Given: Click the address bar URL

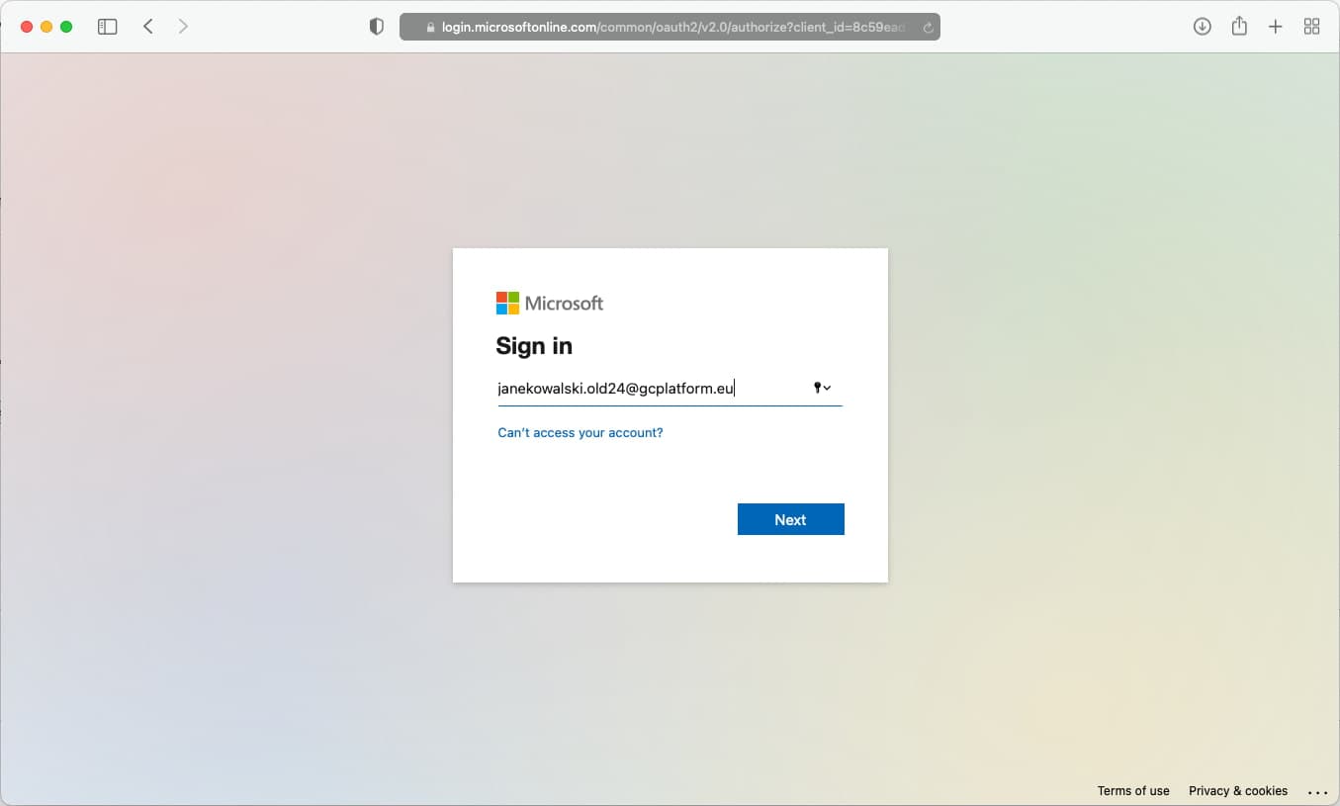Looking at the screenshot, I should click(672, 28).
